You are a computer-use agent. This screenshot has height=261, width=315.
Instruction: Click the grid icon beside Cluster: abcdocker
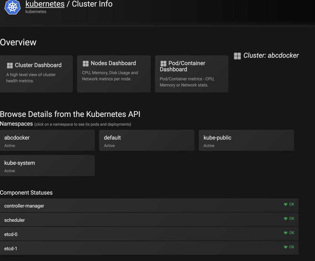pyautogui.click(x=237, y=56)
